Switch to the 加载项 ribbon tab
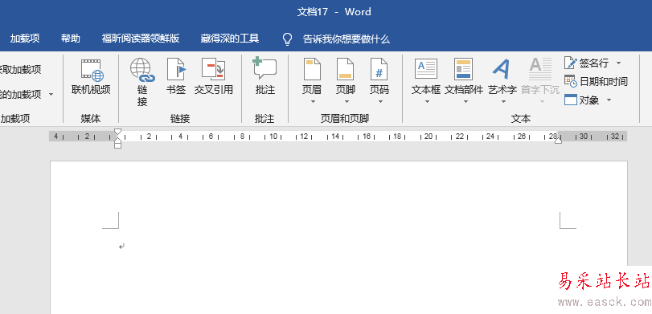 click(x=25, y=39)
